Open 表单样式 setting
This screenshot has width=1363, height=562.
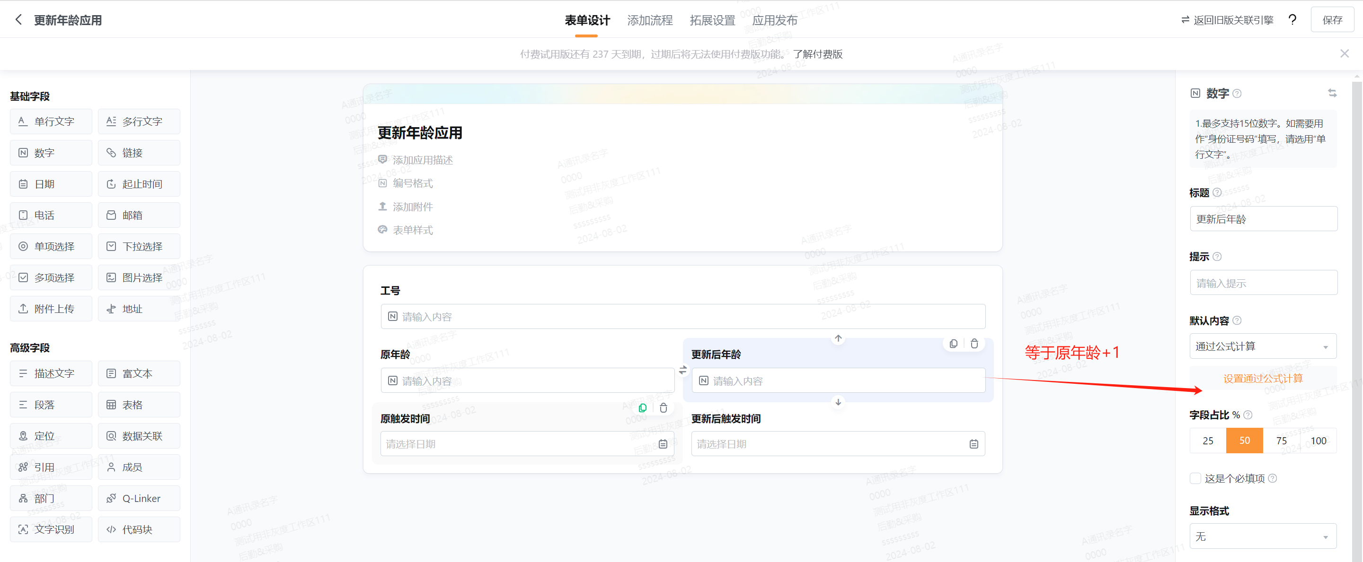[x=405, y=230]
